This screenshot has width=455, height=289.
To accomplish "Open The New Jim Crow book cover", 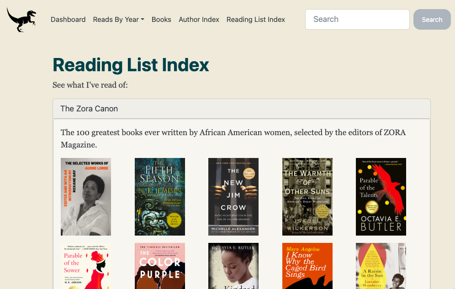I will click(x=233, y=196).
